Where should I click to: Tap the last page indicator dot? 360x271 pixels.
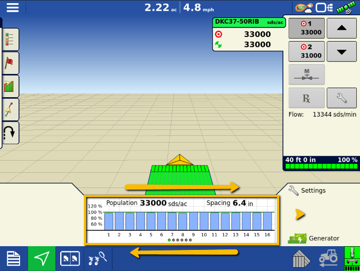click(191, 240)
